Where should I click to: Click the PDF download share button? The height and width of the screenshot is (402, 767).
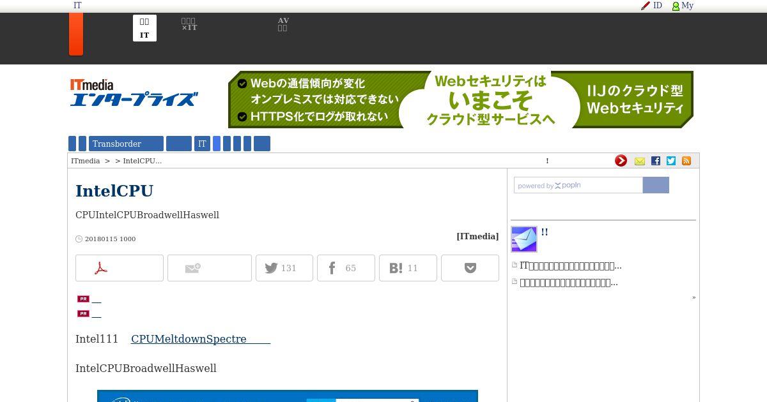click(120, 268)
